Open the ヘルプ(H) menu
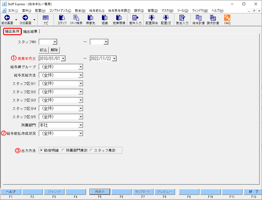This screenshot has width=262, height=200. [x=217, y=10]
